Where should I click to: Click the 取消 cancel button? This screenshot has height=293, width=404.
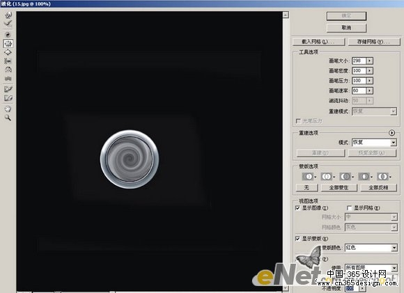[346, 28]
